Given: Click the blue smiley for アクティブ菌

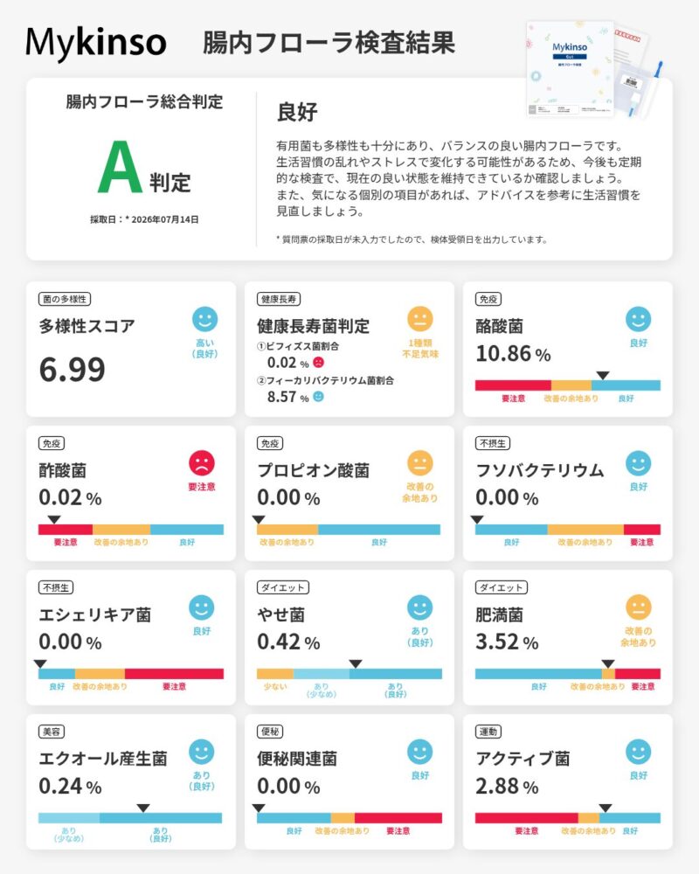Looking at the screenshot, I should click(x=638, y=752).
